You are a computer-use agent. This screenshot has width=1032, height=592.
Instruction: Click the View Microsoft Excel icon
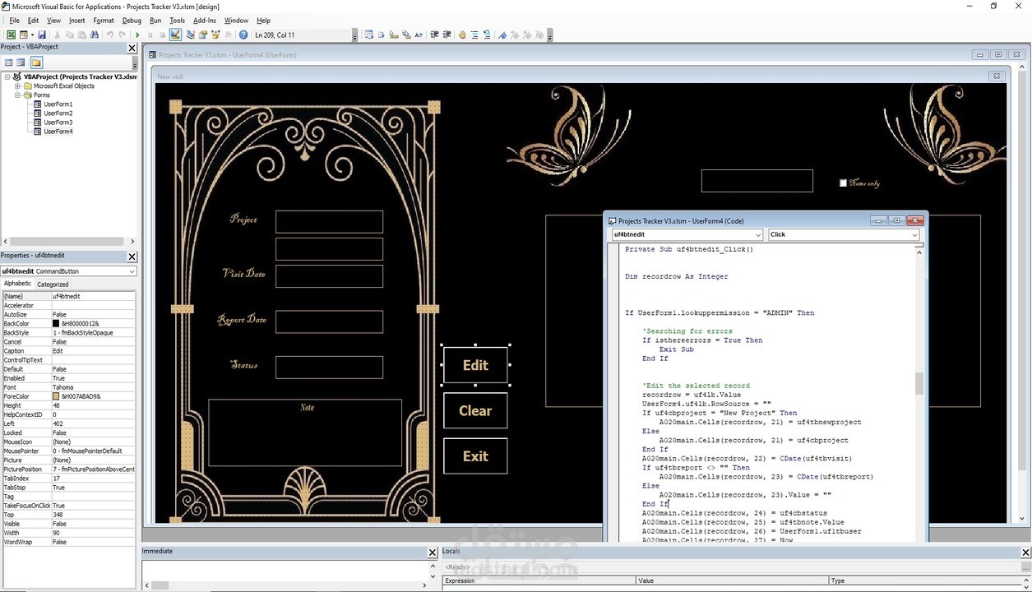click(x=11, y=35)
